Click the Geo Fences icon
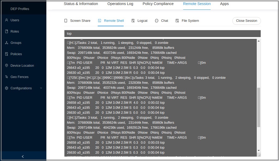Screen dimensions: 279x161 point(7,77)
